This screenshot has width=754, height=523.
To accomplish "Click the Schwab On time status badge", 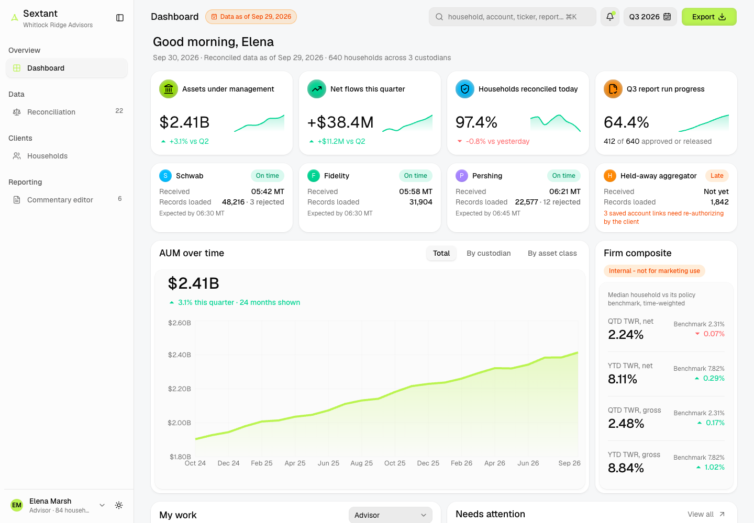I will click(x=268, y=176).
